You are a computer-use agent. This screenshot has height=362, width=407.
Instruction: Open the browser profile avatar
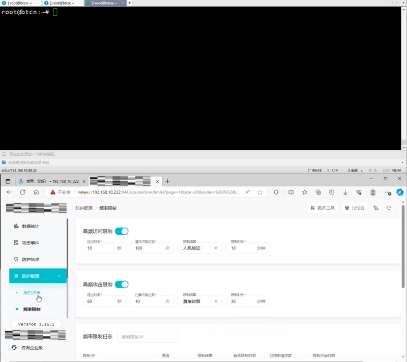coord(373,192)
